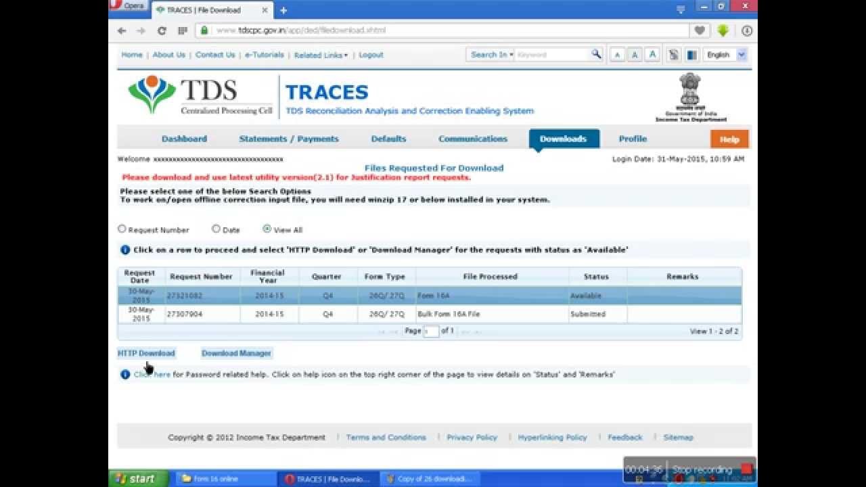Select the smallest font size A button

pos(617,55)
